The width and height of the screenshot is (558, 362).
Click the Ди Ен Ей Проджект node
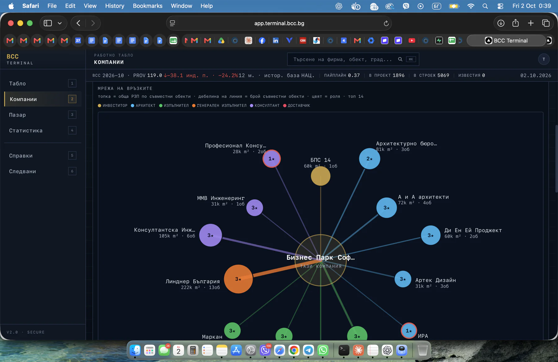click(431, 235)
